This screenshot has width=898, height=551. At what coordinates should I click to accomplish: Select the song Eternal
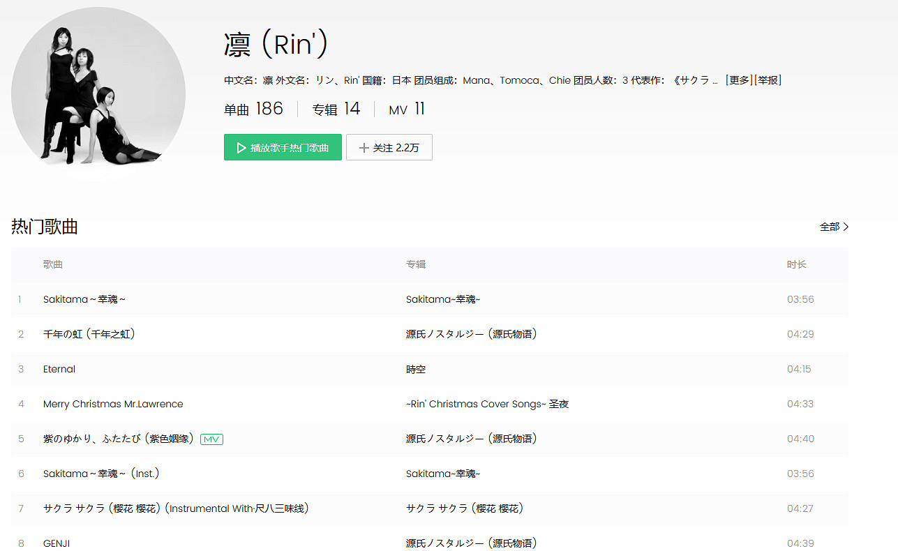[x=59, y=368]
